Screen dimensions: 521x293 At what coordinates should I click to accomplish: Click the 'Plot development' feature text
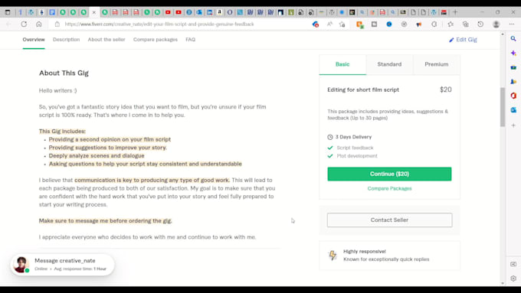[x=357, y=156]
